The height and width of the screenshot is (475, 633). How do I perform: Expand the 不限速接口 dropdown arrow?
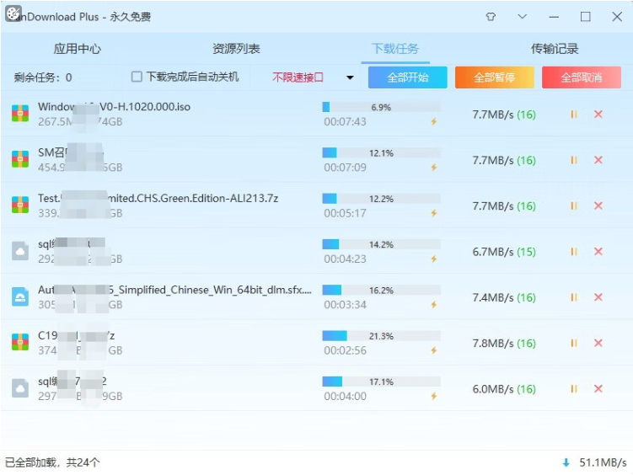pyautogui.click(x=350, y=77)
